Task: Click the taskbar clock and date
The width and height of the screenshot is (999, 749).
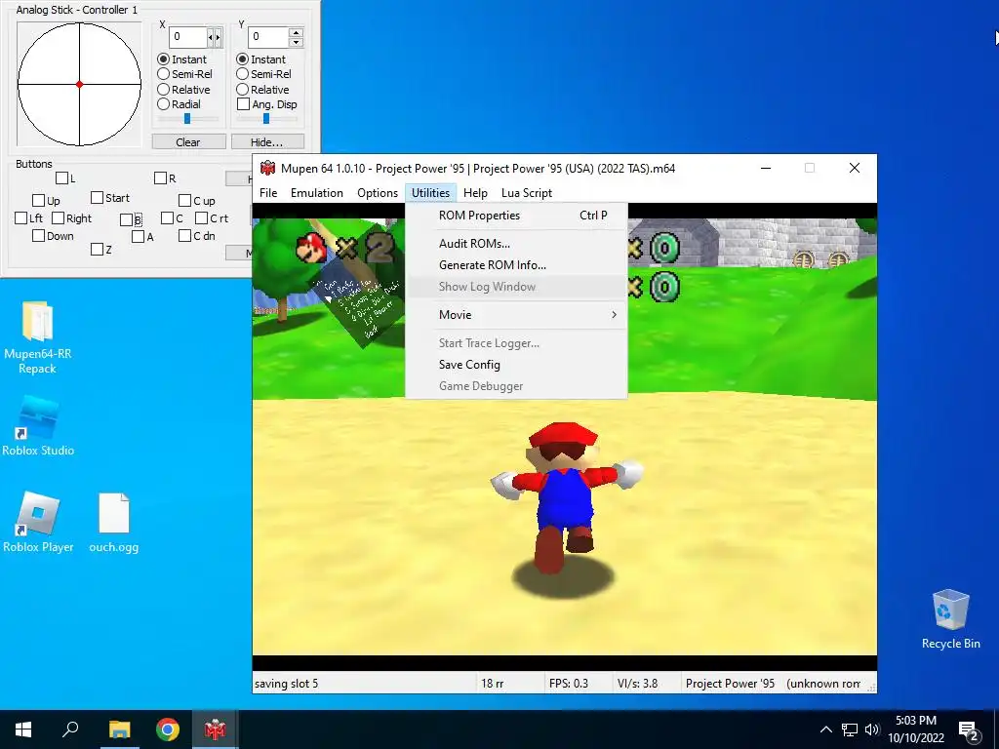Action: pyautogui.click(x=916, y=729)
